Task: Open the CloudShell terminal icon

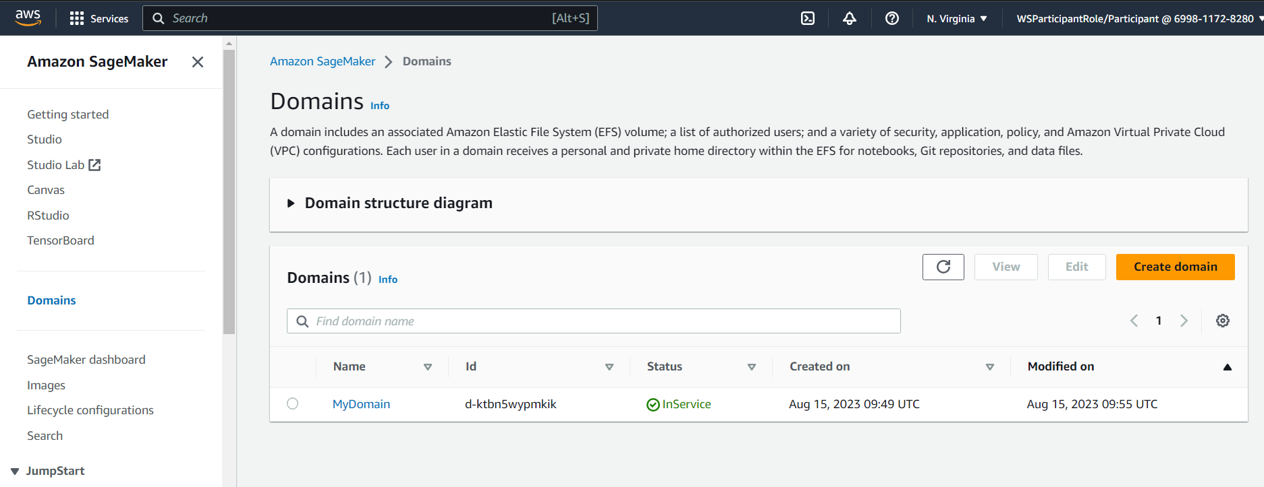Action: click(x=808, y=18)
